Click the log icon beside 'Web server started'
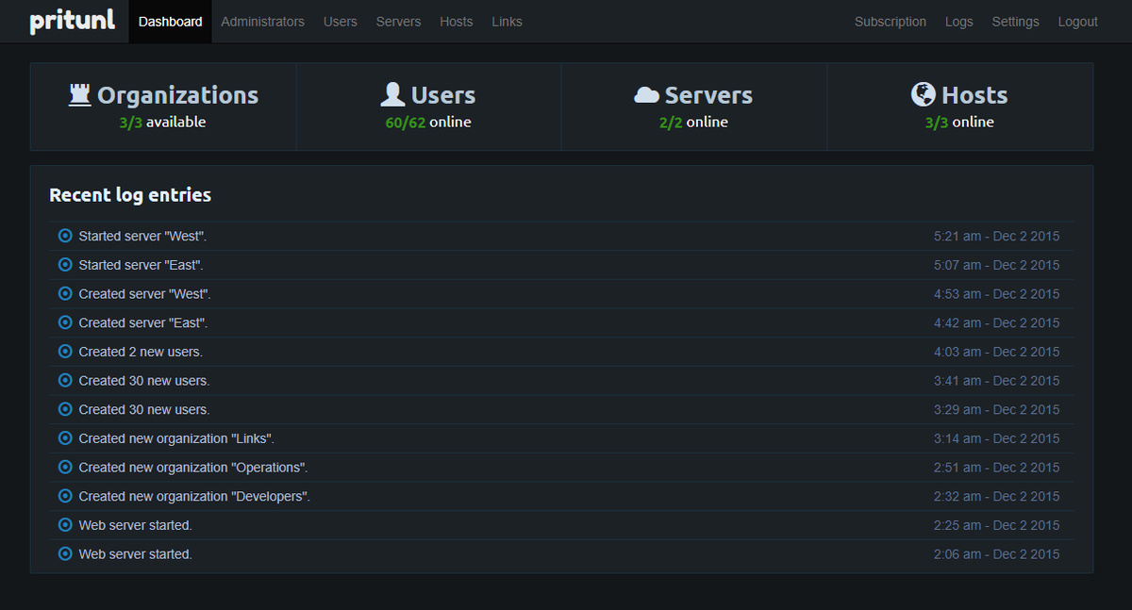 (x=64, y=525)
